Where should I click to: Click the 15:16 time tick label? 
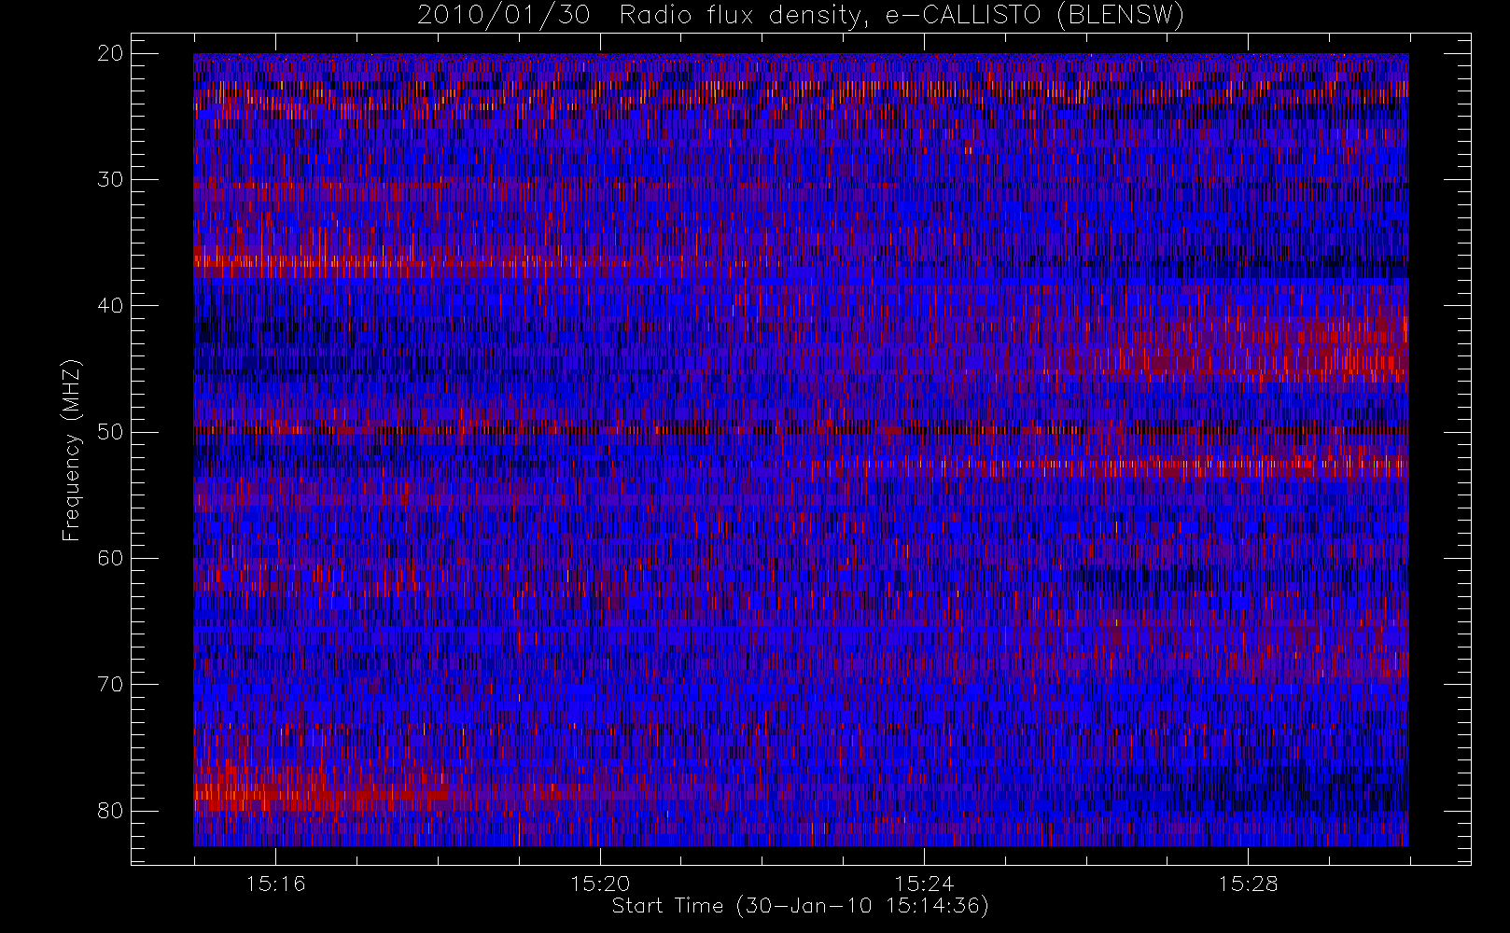click(275, 884)
